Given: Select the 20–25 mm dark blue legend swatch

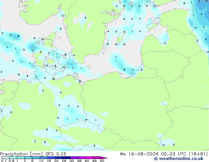Looking at the screenshot, I should pyautogui.click(x=59, y=158).
